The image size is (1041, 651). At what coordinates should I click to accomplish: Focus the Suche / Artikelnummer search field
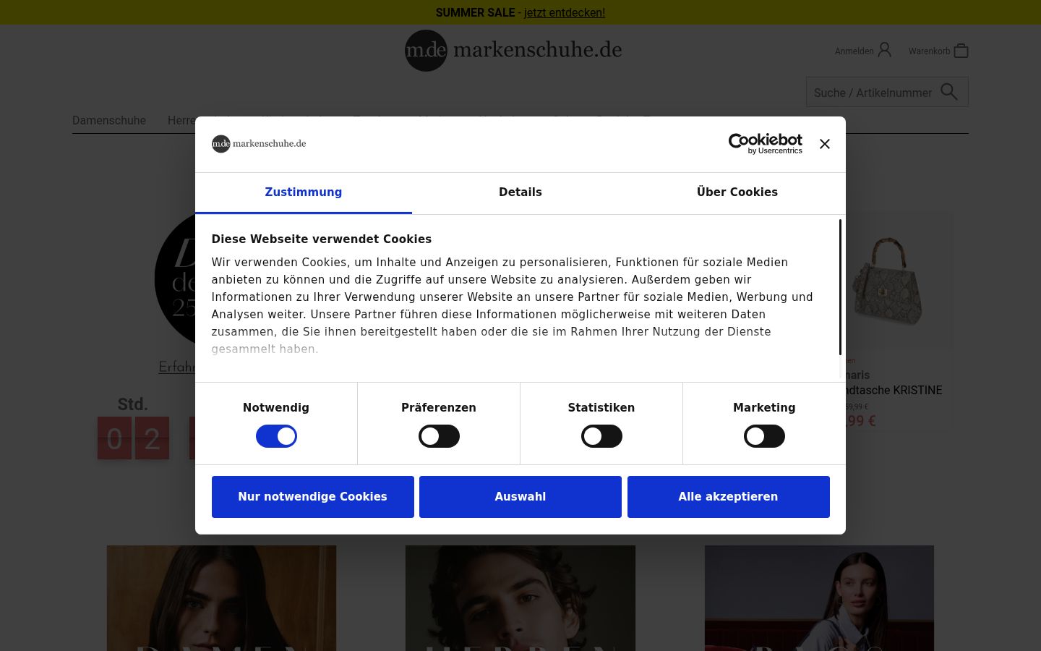[x=873, y=93]
